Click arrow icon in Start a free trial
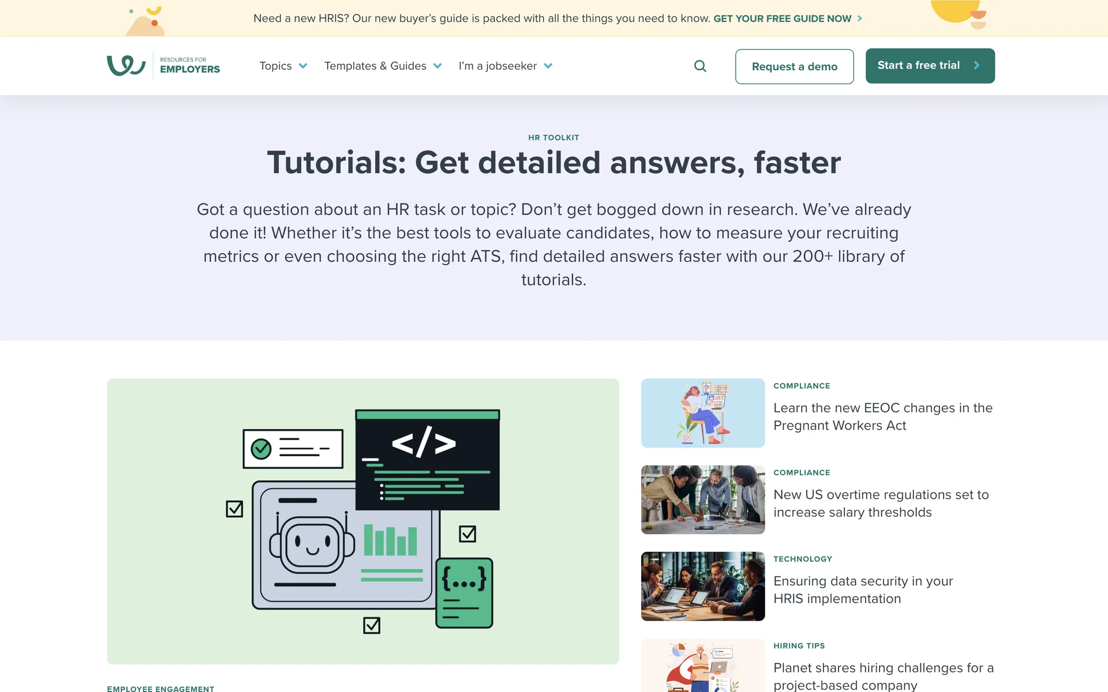The width and height of the screenshot is (1108, 692). click(976, 66)
